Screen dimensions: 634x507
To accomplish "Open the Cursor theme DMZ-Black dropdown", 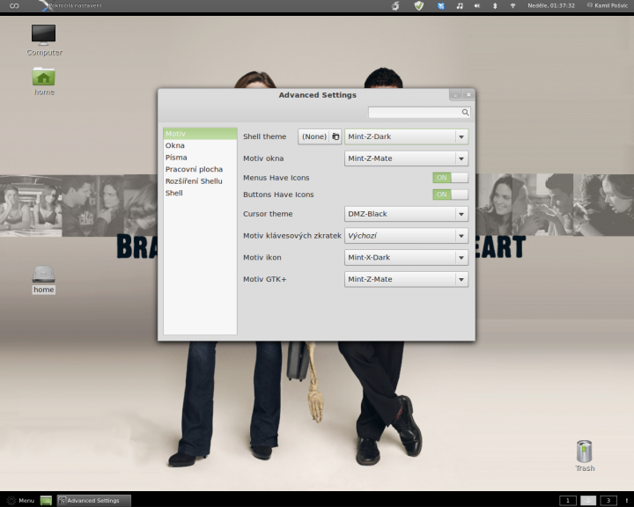I will 406,214.
